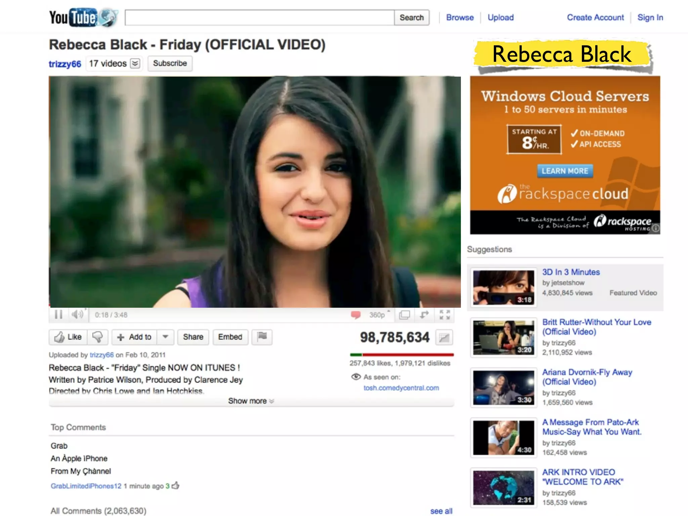
Task: Click the Featured Video label
Action: tap(633, 293)
